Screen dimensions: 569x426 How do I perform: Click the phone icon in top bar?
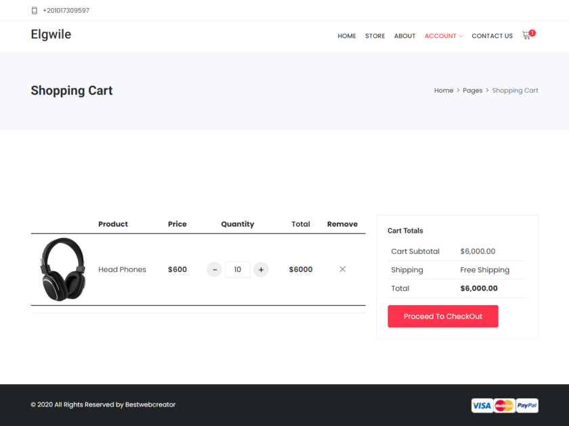34,10
